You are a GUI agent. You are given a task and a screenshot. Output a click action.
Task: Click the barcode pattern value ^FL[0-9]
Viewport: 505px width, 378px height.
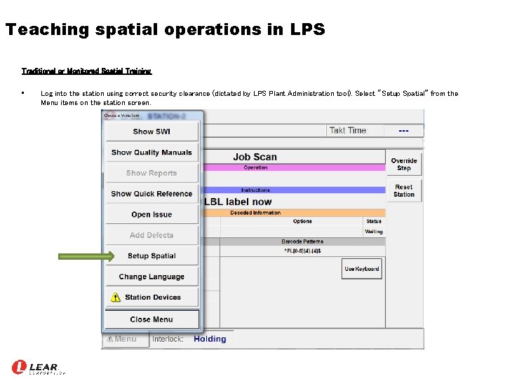click(302, 251)
